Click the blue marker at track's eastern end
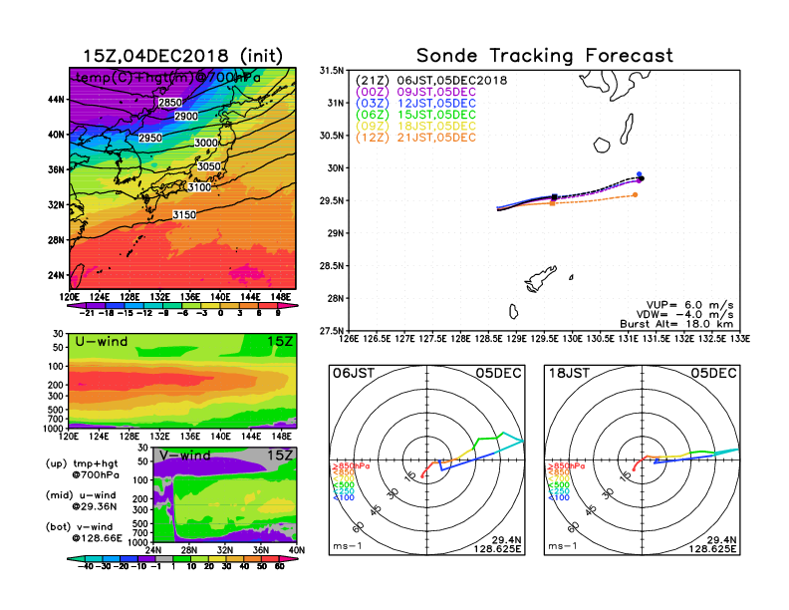Screen dimensions: 789x610 click(x=639, y=174)
